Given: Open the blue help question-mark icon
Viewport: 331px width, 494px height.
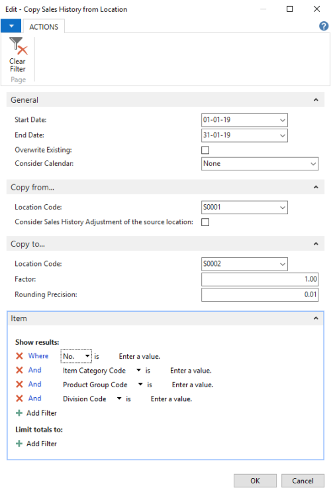Looking at the screenshot, I should coord(324,26).
